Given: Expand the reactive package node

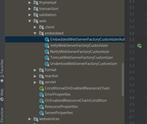Looking at the screenshot, I should (x=35, y=76).
